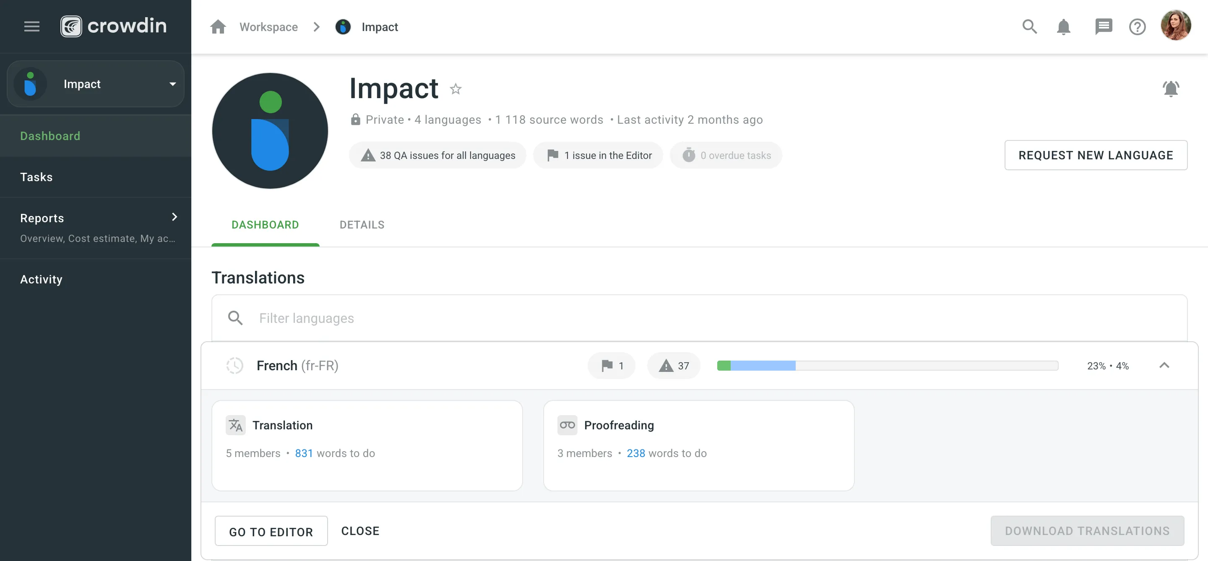The width and height of the screenshot is (1208, 561).
Task: Open the help question mark icon
Action: (x=1138, y=27)
